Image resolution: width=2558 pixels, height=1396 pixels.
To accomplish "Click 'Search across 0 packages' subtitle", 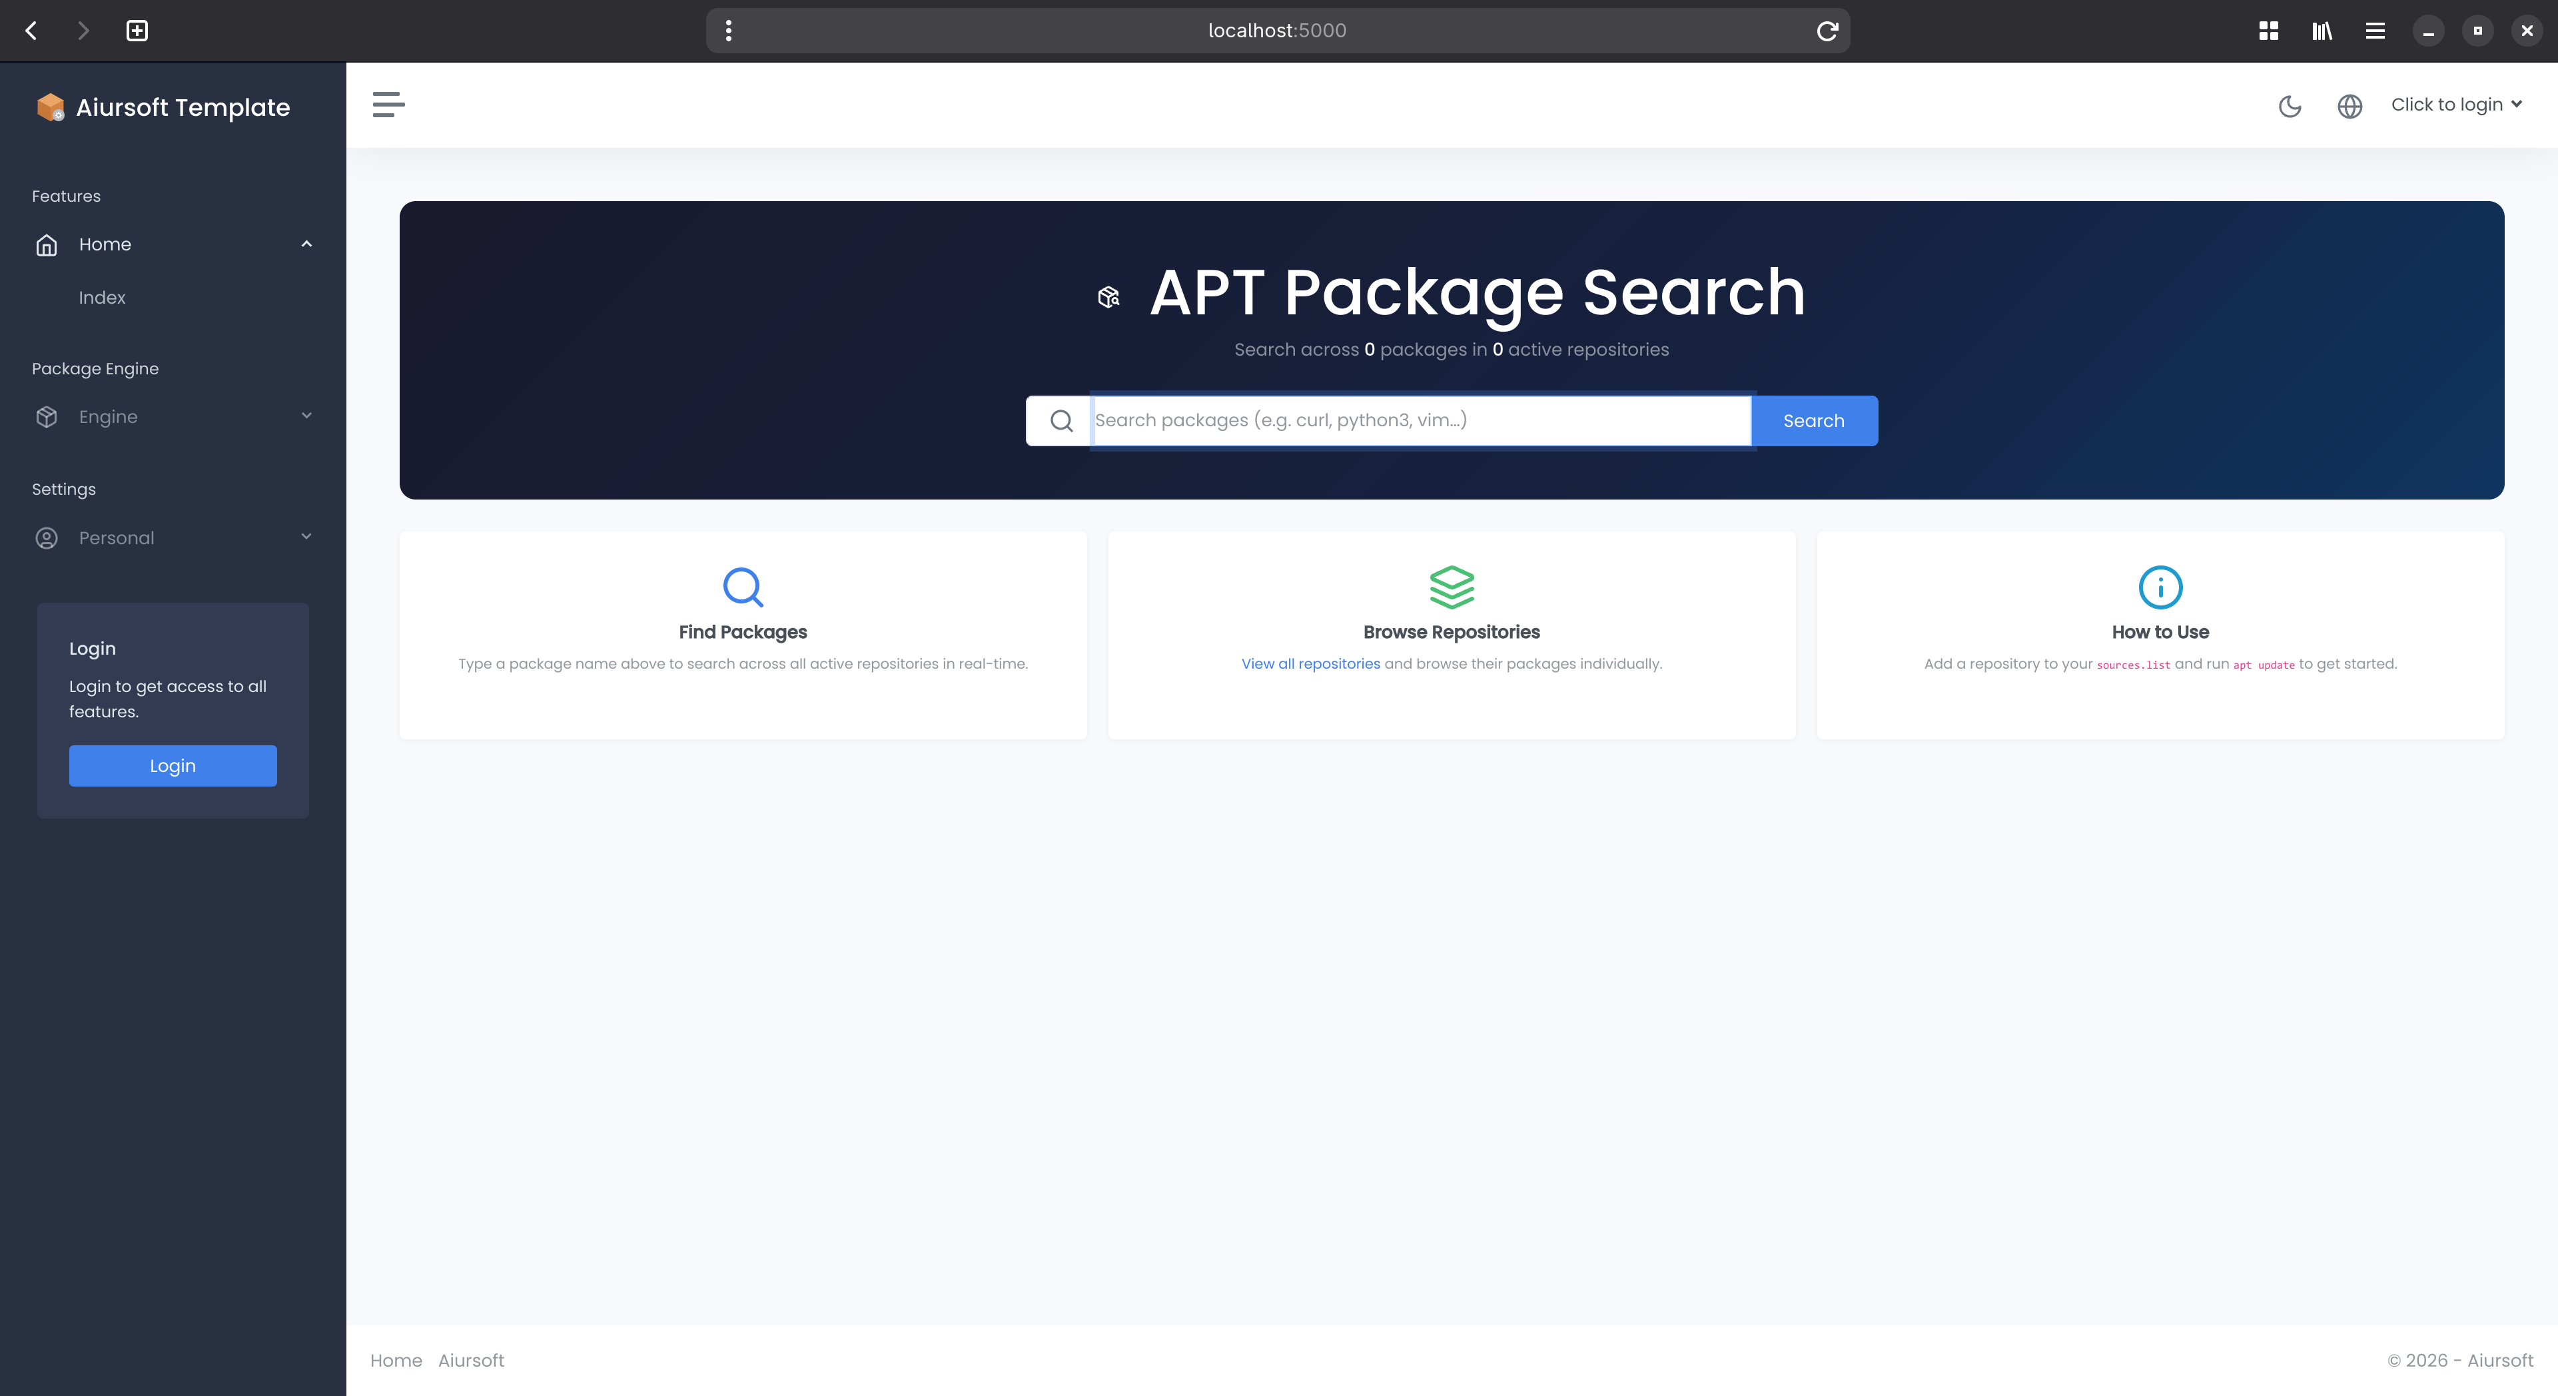I will click(1451, 350).
